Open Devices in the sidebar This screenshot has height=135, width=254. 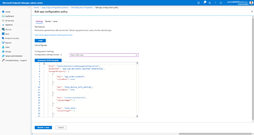coord(8,30)
